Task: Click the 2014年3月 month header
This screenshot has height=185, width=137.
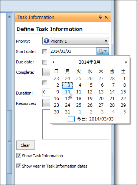Action: (89, 62)
